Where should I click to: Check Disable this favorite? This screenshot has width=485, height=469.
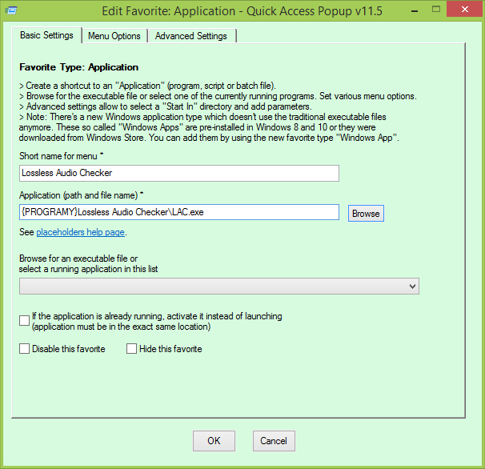pyautogui.click(x=25, y=349)
